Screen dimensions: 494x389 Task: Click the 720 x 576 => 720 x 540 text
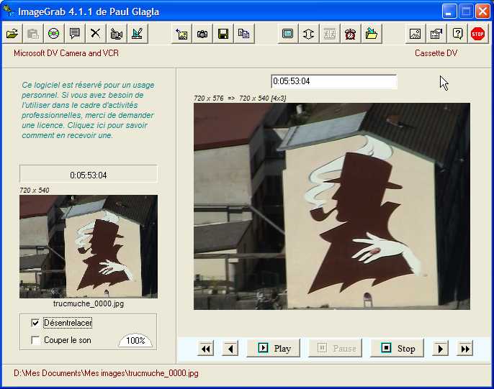(x=240, y=98)
